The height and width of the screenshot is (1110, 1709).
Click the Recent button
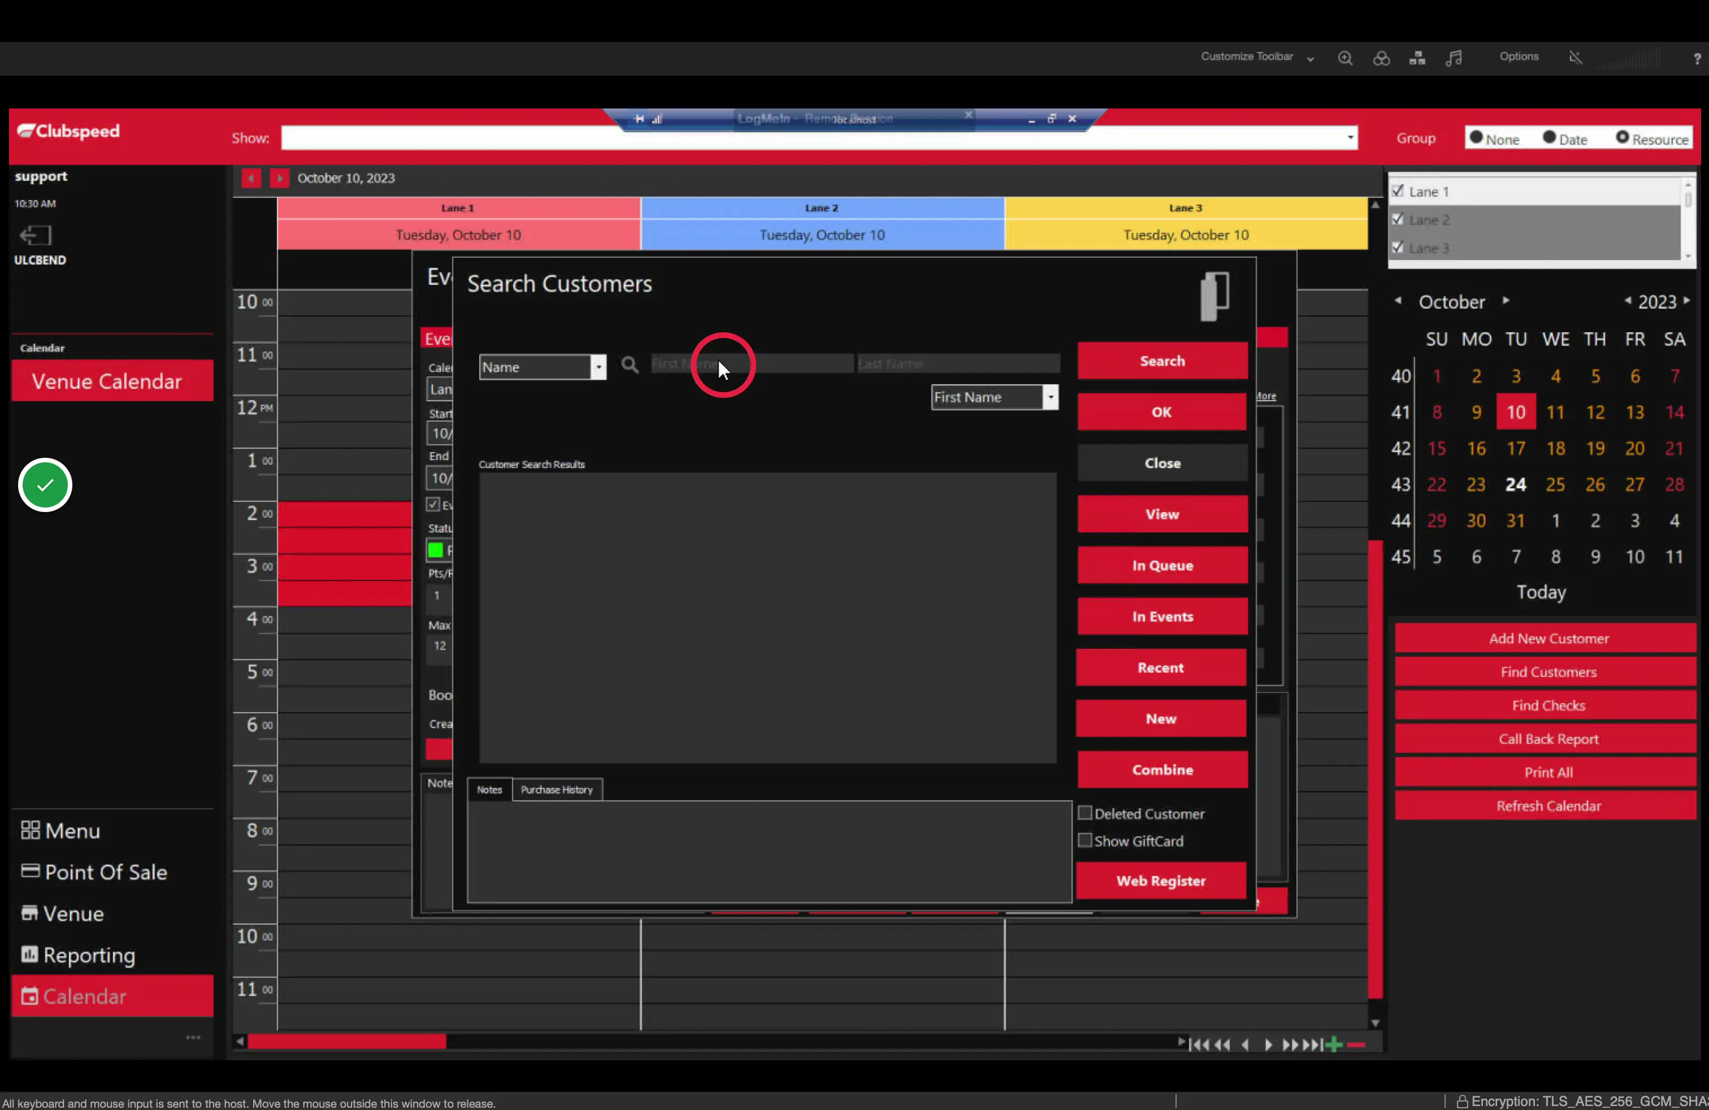coord(1161,667)
